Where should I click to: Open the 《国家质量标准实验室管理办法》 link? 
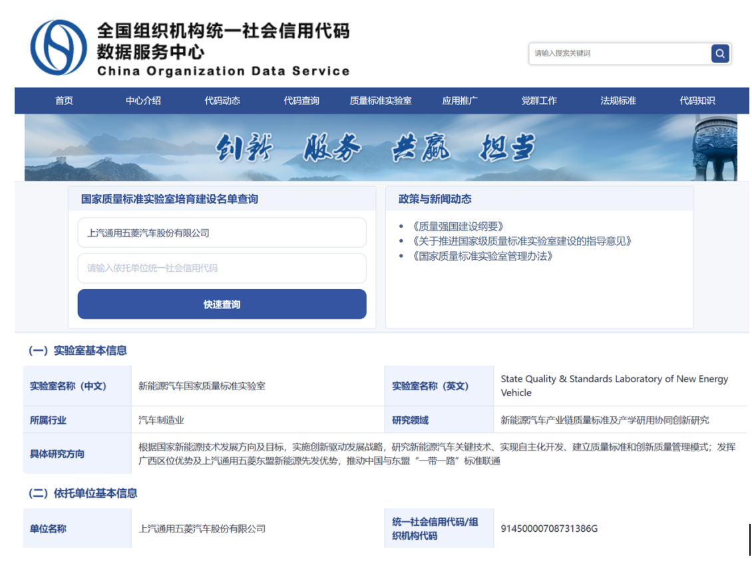pyautogui.click(x=482, y=256)
